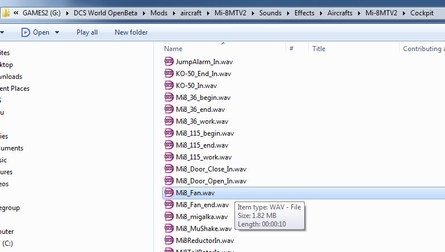Click Play all in the toolbar
445x252 pixels.
pyautogui.click(x=87, y=32)
